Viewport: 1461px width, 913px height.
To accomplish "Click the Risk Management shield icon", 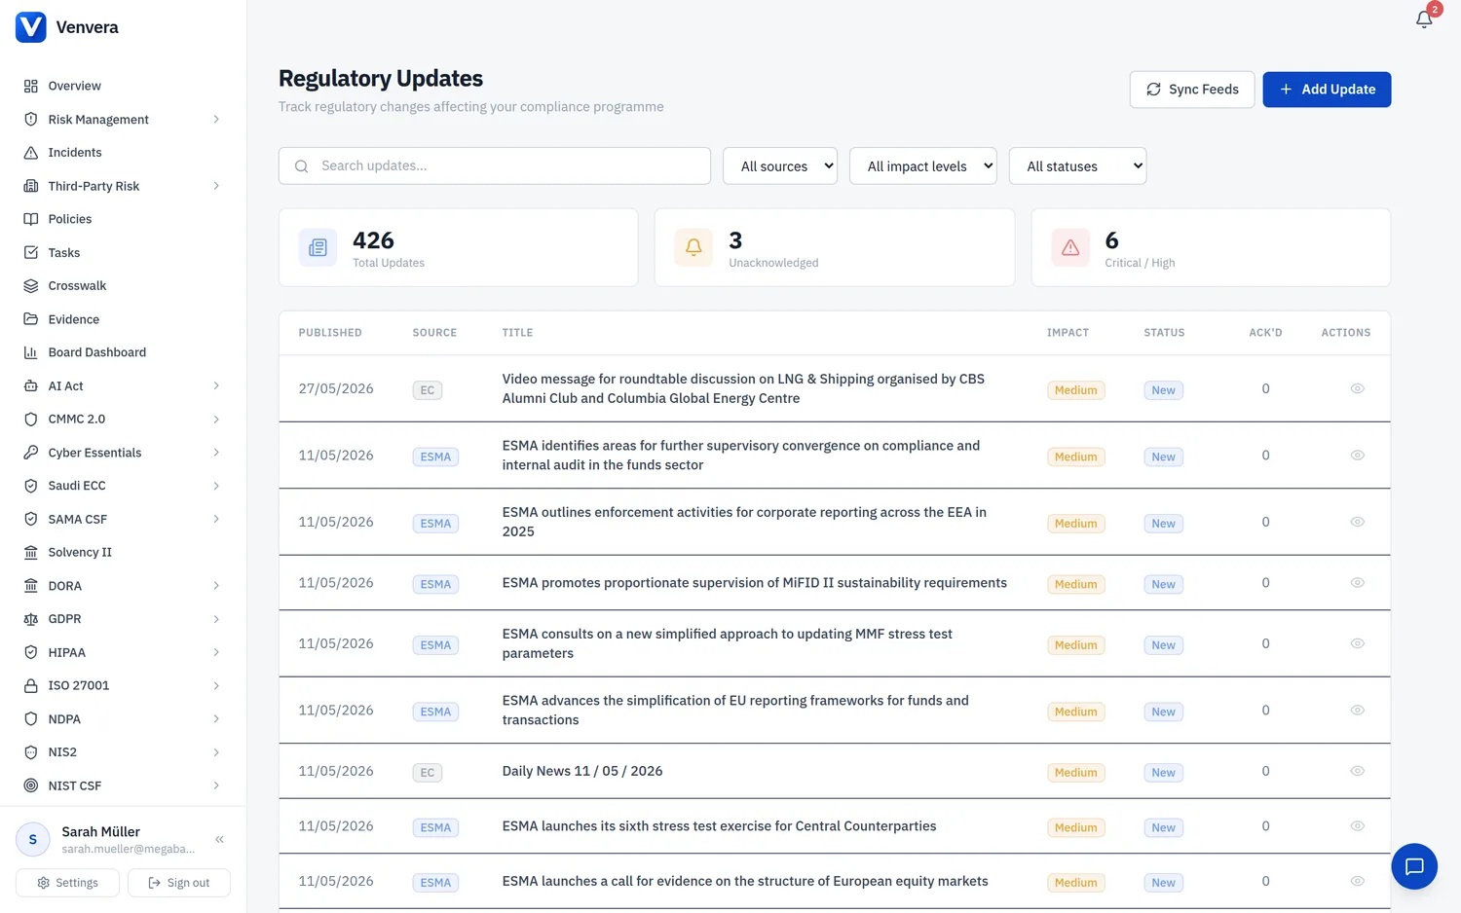I will coord(31,120).
